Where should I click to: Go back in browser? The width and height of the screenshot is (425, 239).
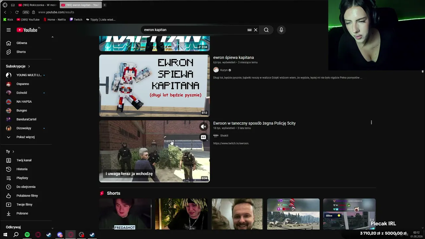coord(5,12)
